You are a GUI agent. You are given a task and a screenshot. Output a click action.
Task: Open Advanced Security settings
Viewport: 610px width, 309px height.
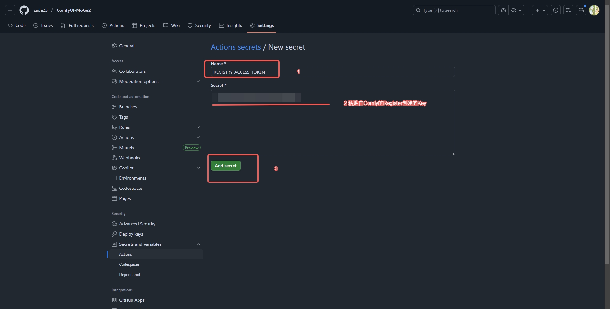tap(156, 224)
